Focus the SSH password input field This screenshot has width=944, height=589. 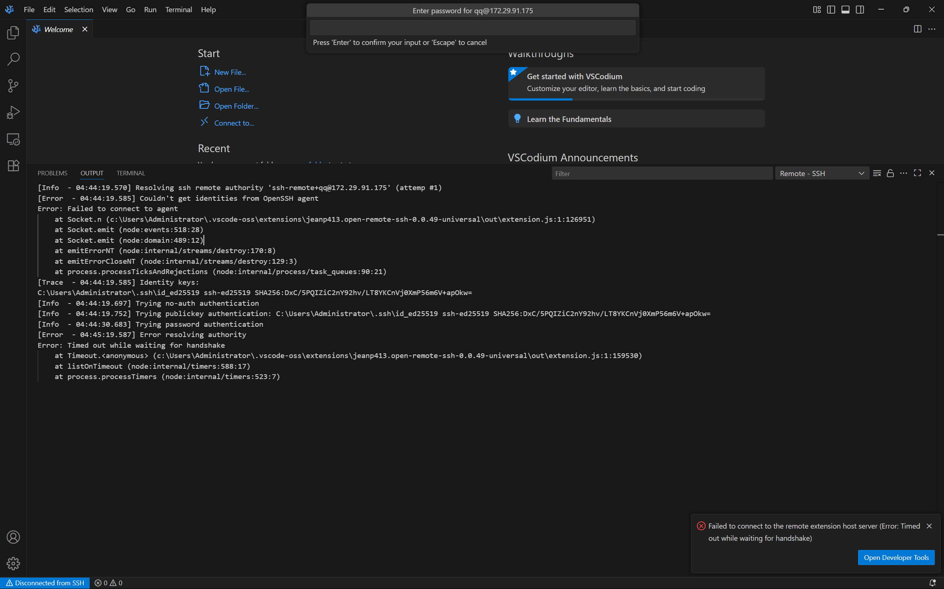pyautogui.click(x=473, y=28)
